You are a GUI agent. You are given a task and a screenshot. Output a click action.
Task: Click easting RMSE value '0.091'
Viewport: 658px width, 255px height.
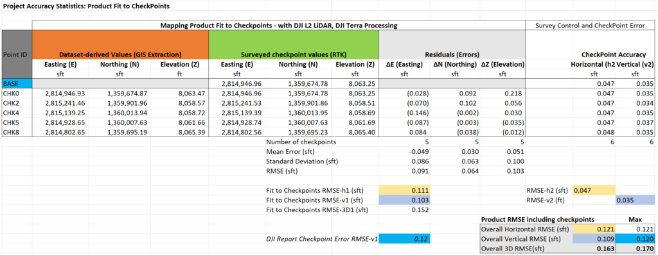coord(420,170)
